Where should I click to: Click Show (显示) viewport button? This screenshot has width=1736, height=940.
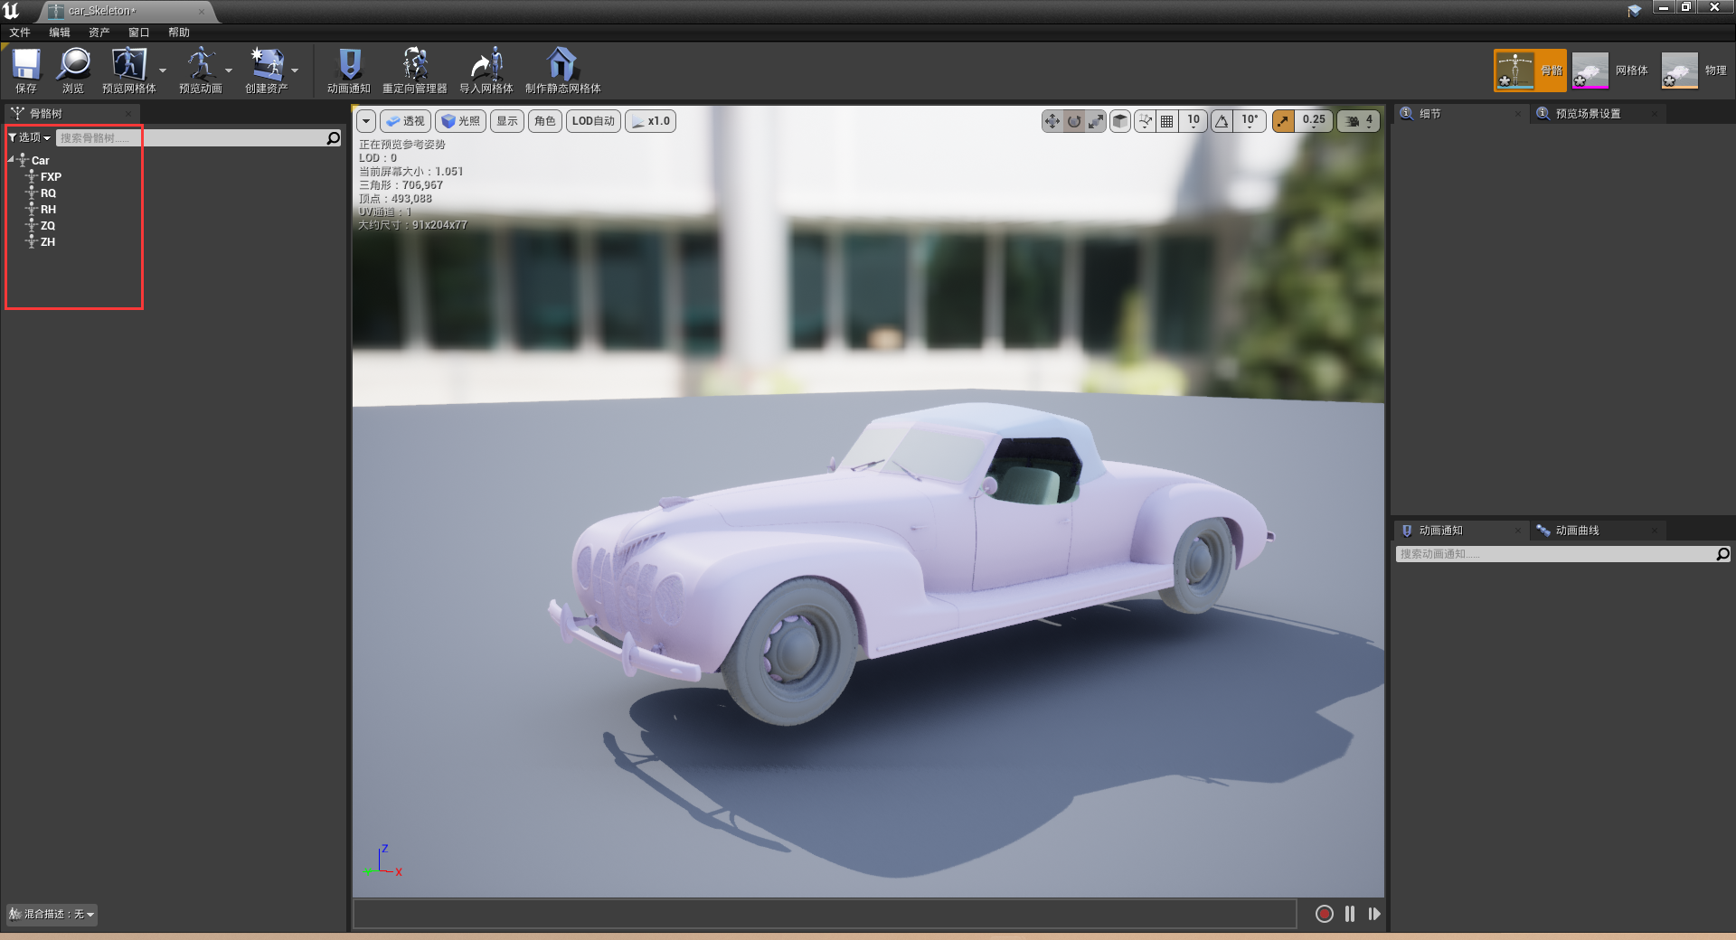pyautogui.click(x=507, y=121)
